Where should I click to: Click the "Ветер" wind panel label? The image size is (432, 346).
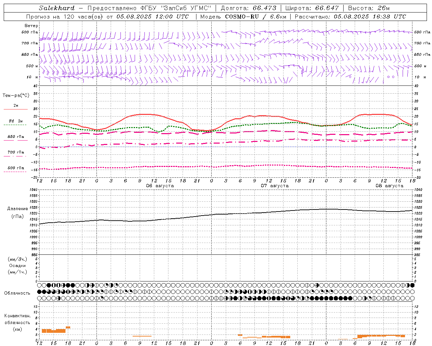[x=31, y=26]
